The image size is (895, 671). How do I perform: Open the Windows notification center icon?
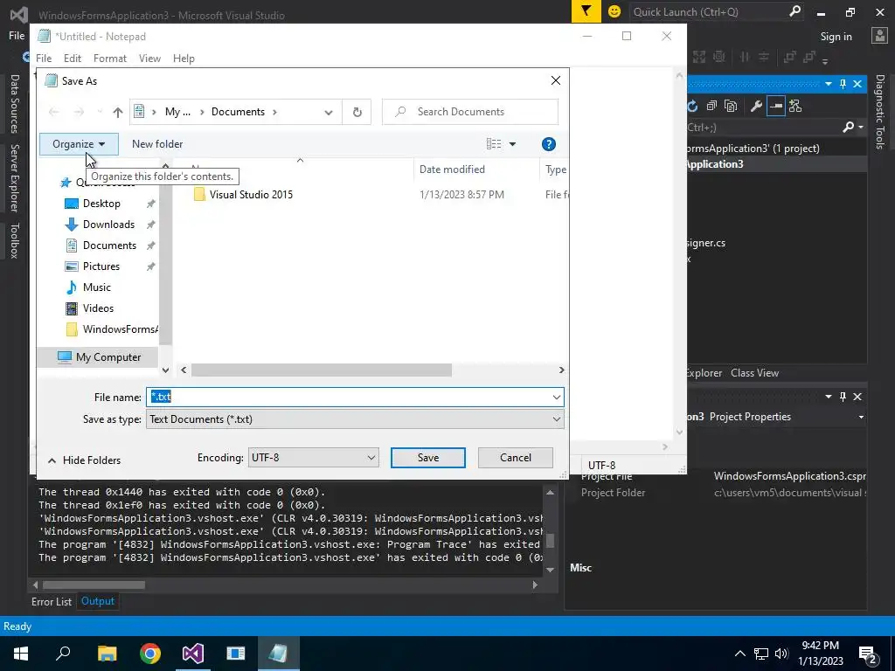click(868, 654)
